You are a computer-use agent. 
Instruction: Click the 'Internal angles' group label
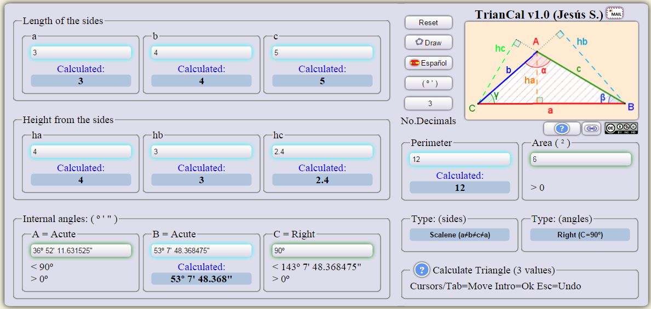pos(70,219)
